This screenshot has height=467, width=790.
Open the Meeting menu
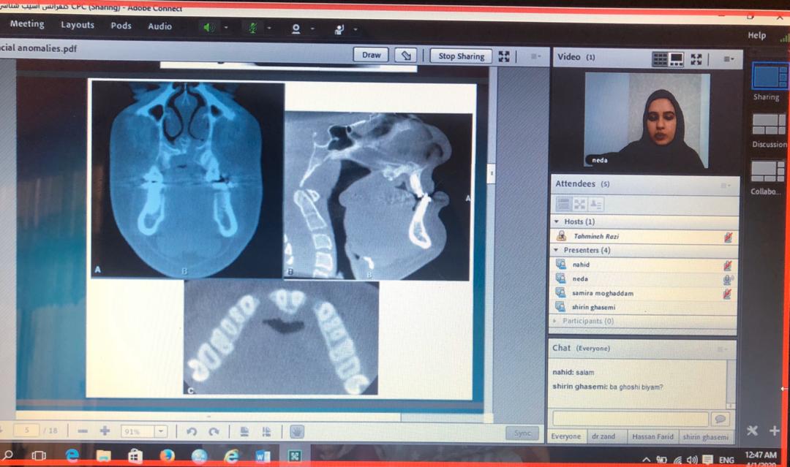(27, 24)
